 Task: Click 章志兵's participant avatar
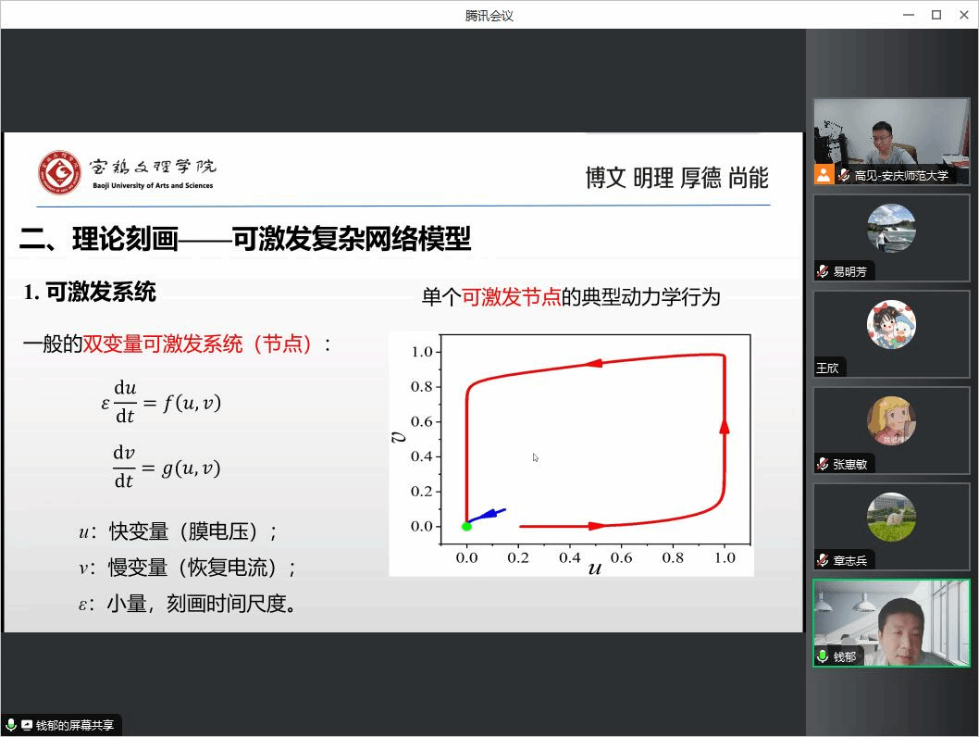pyautogui.click(x=891, y=518)
